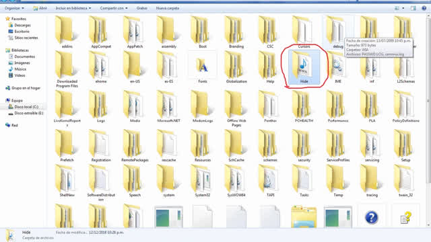Screen dimensions: 431x242
Task: Toggle the preview pane button
Action: 413,8
